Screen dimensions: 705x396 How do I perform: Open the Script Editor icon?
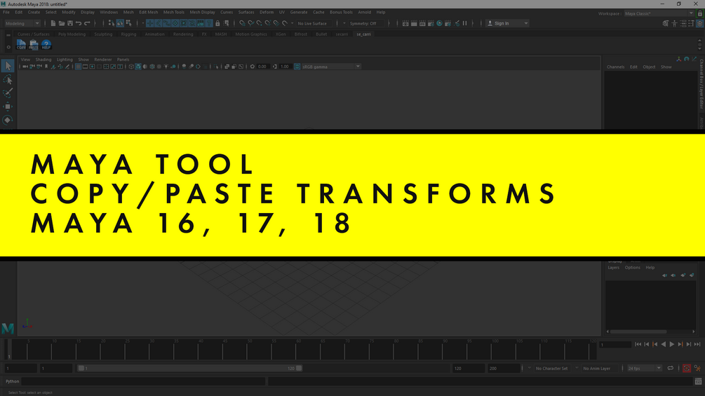click(698, 381)
